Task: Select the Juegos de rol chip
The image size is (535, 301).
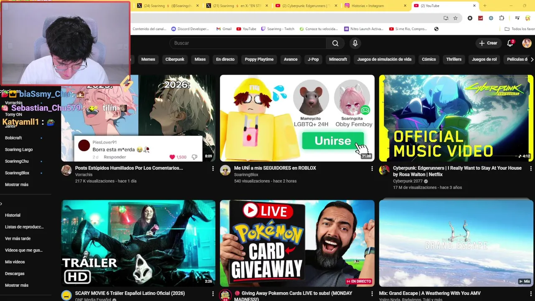Action: click(x=484, y=59)
